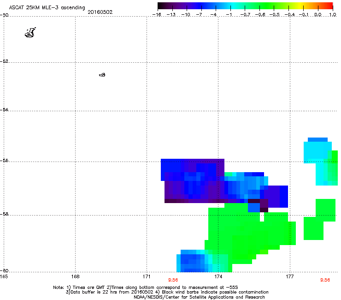Click the "-4" color bar label

[x=213, y=15]
